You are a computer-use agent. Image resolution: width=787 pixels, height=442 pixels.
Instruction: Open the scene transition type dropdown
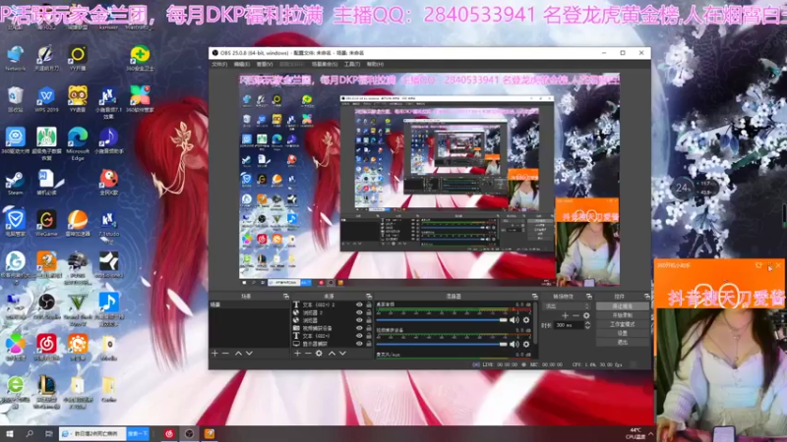[568, 305]
